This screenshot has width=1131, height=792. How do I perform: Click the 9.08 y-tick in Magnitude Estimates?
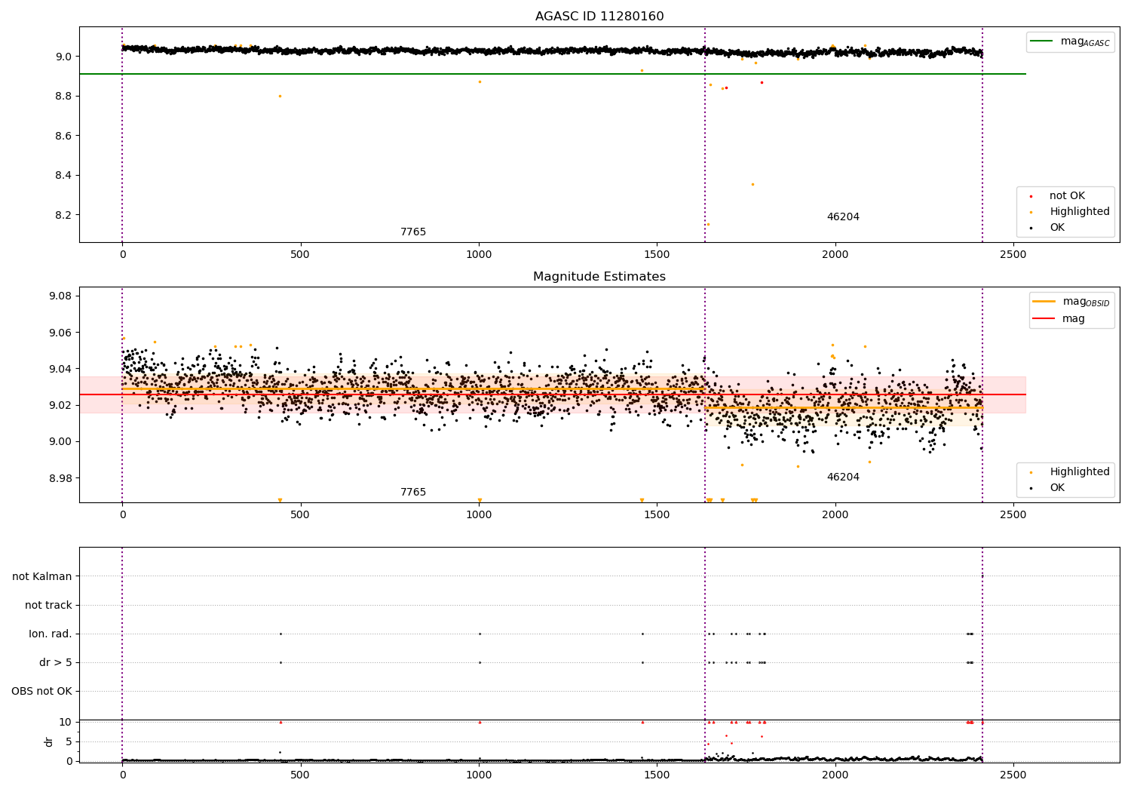(61, 296)
